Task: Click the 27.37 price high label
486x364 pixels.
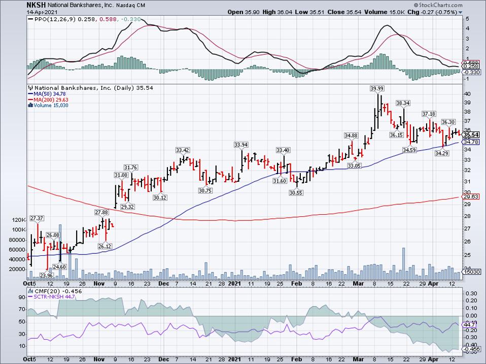Action: tap(37, 218)
